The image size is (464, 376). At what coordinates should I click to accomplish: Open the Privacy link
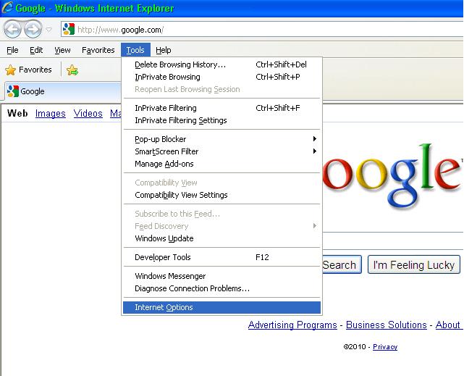click(385, 347)
